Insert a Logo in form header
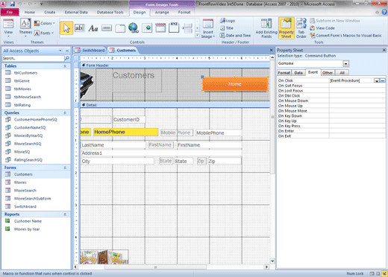 pyautogui.click(x=228, y=21)
